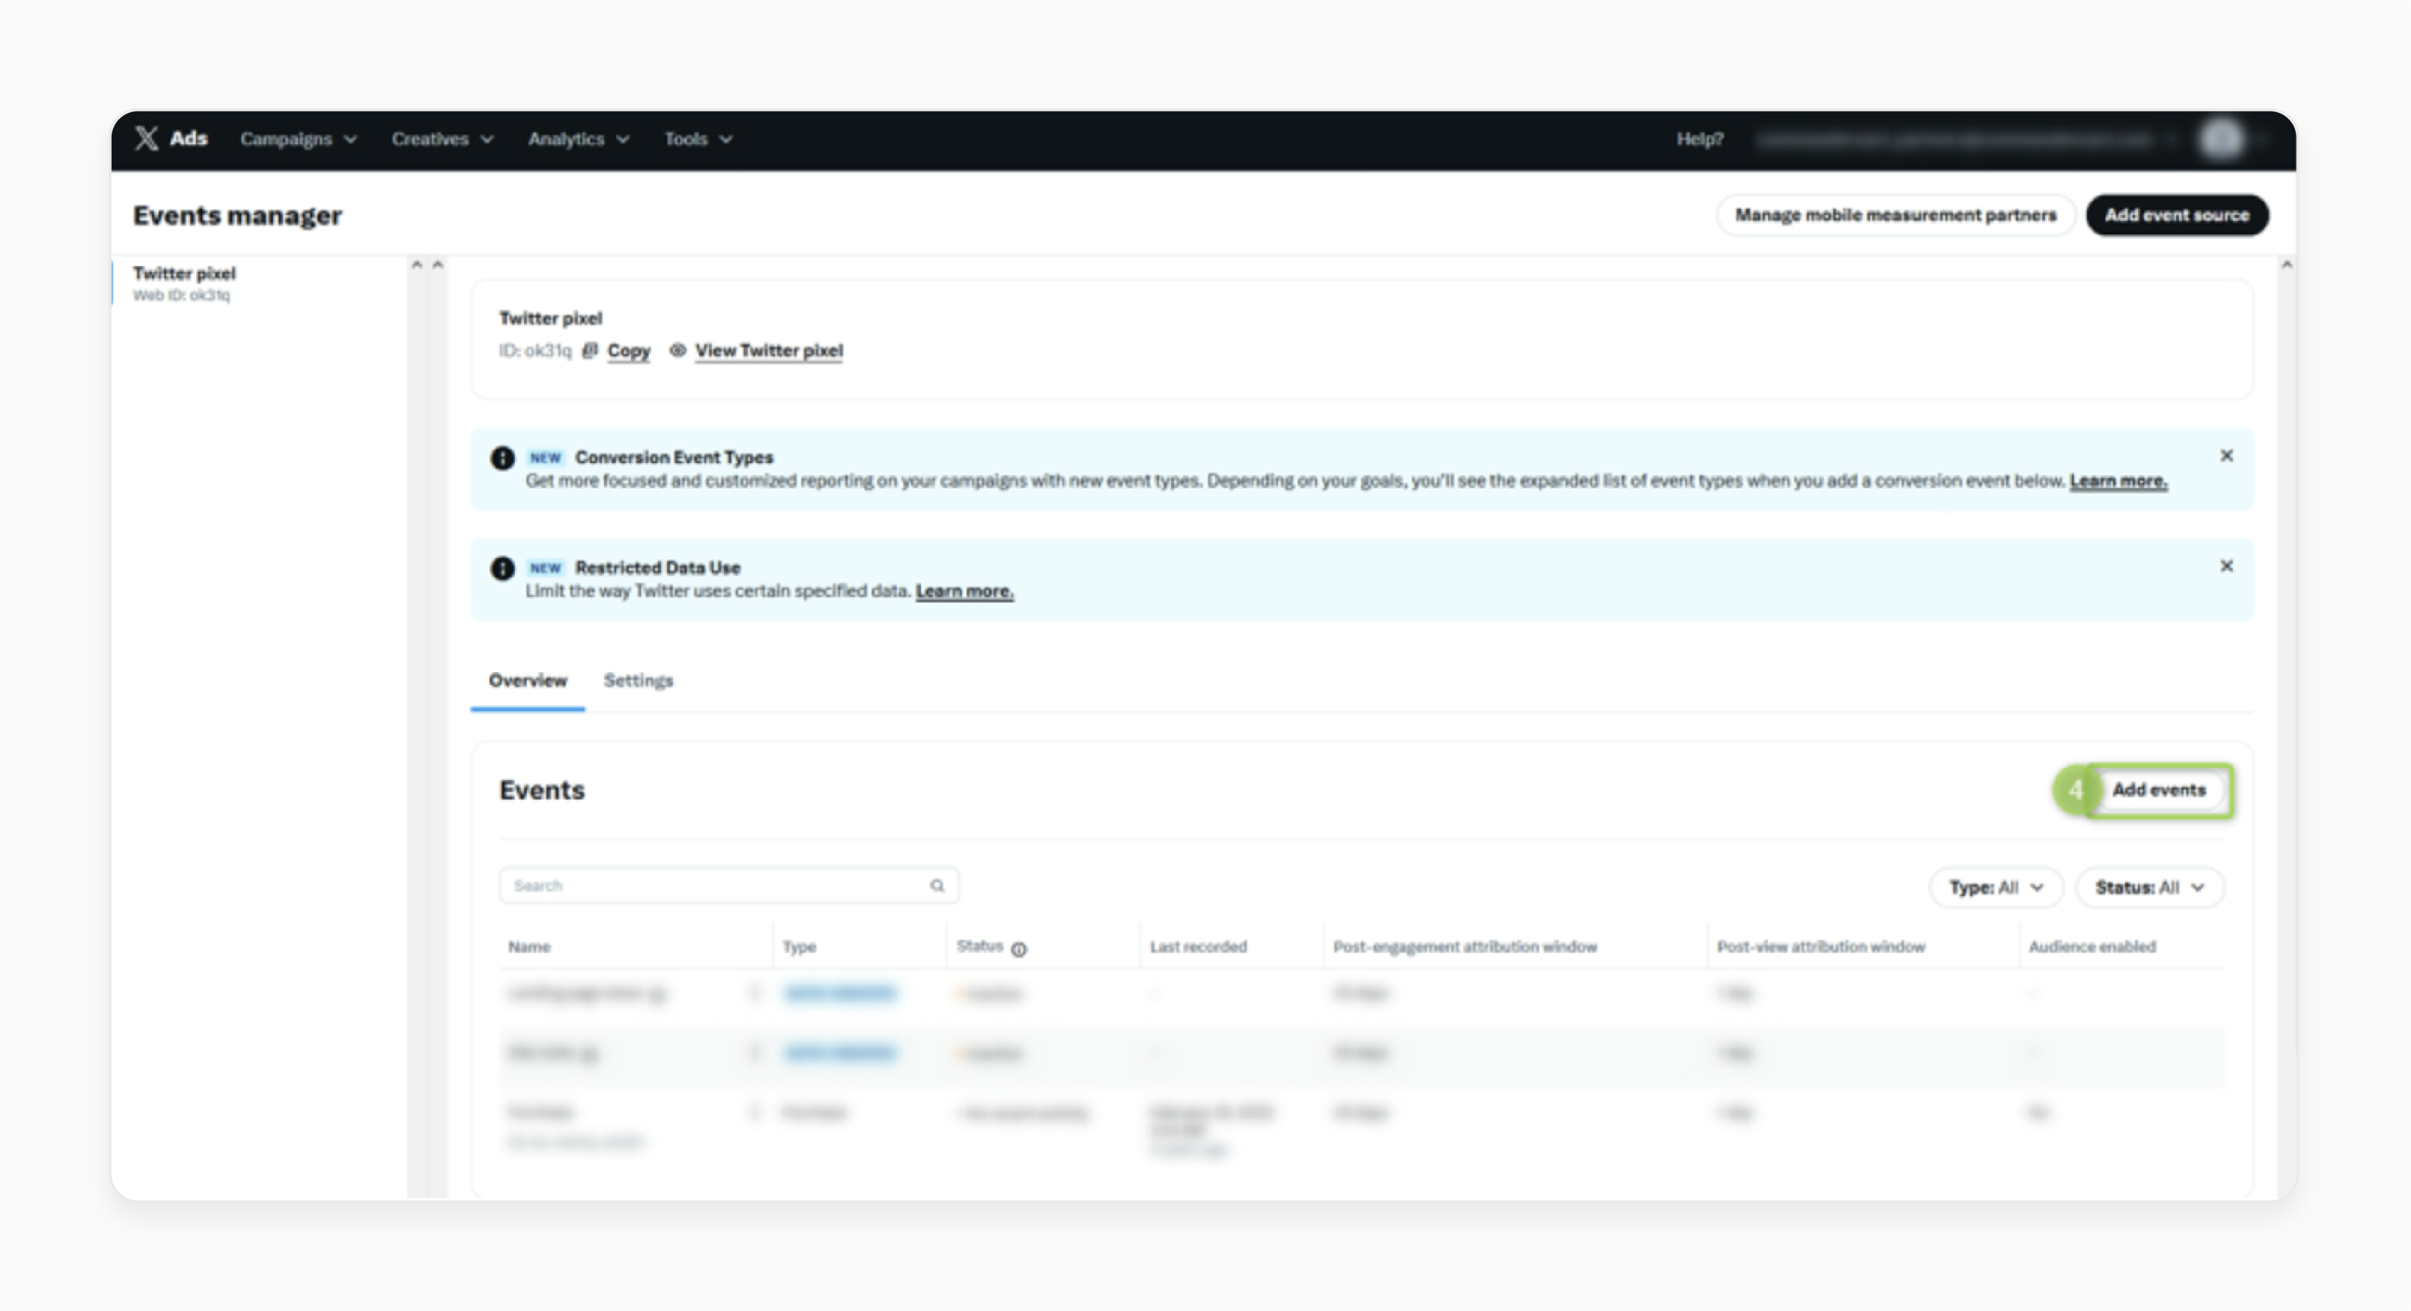Click the search magnifier icon
Viewport: 2411px width, 1311px height.
click(937, 885)
